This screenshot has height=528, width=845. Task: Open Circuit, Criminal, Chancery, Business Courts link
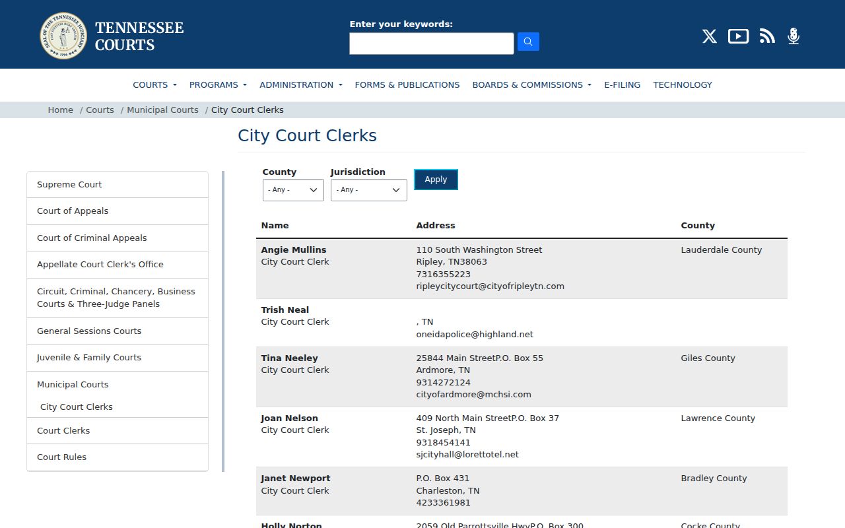tap(118, 298)
